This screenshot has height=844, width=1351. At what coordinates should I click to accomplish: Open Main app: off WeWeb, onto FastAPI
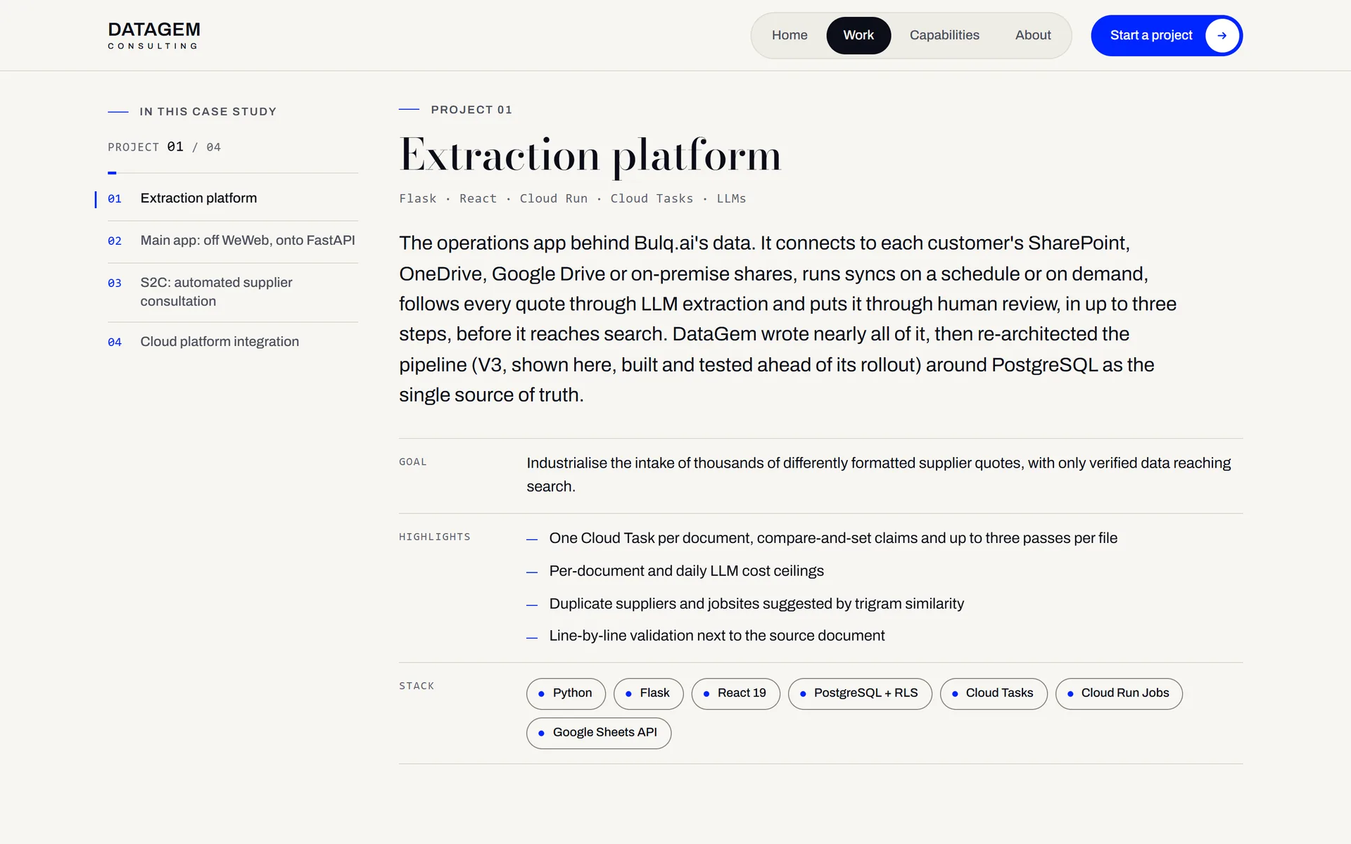click(232, 241)
